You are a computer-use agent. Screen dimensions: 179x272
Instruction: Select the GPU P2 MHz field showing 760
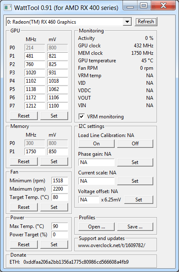tap(34, 64)
